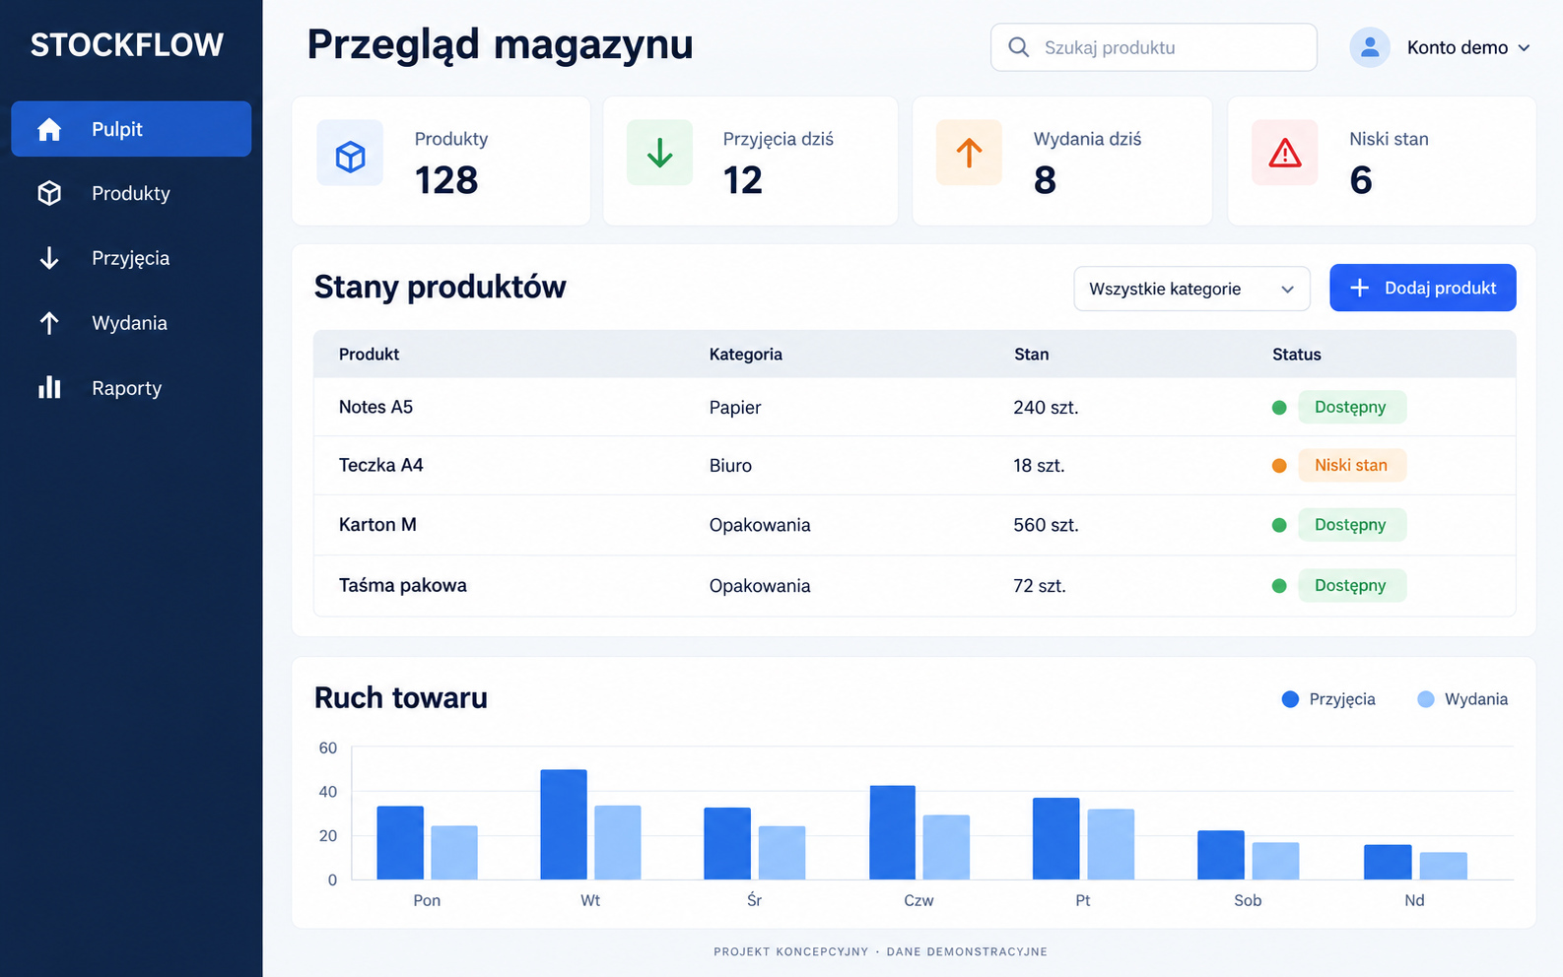Click green status dot in Taśma pakowa row
The height and width of the screenshot is (977, 1563).
(x=1279, y=586)
